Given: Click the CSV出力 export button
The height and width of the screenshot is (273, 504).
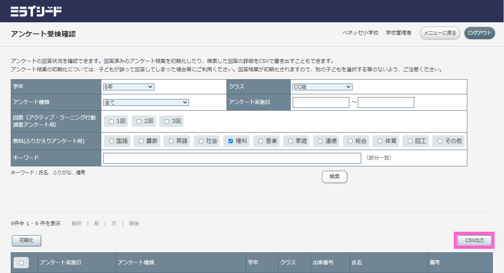Looking at the screenshot, I should click(474, 240).
